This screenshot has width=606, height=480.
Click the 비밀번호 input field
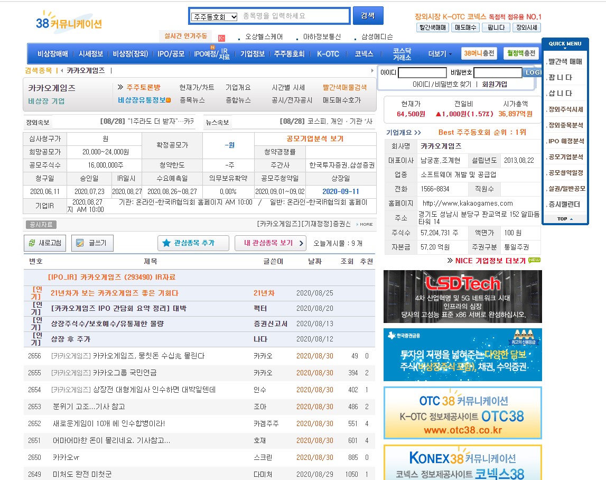498,73
